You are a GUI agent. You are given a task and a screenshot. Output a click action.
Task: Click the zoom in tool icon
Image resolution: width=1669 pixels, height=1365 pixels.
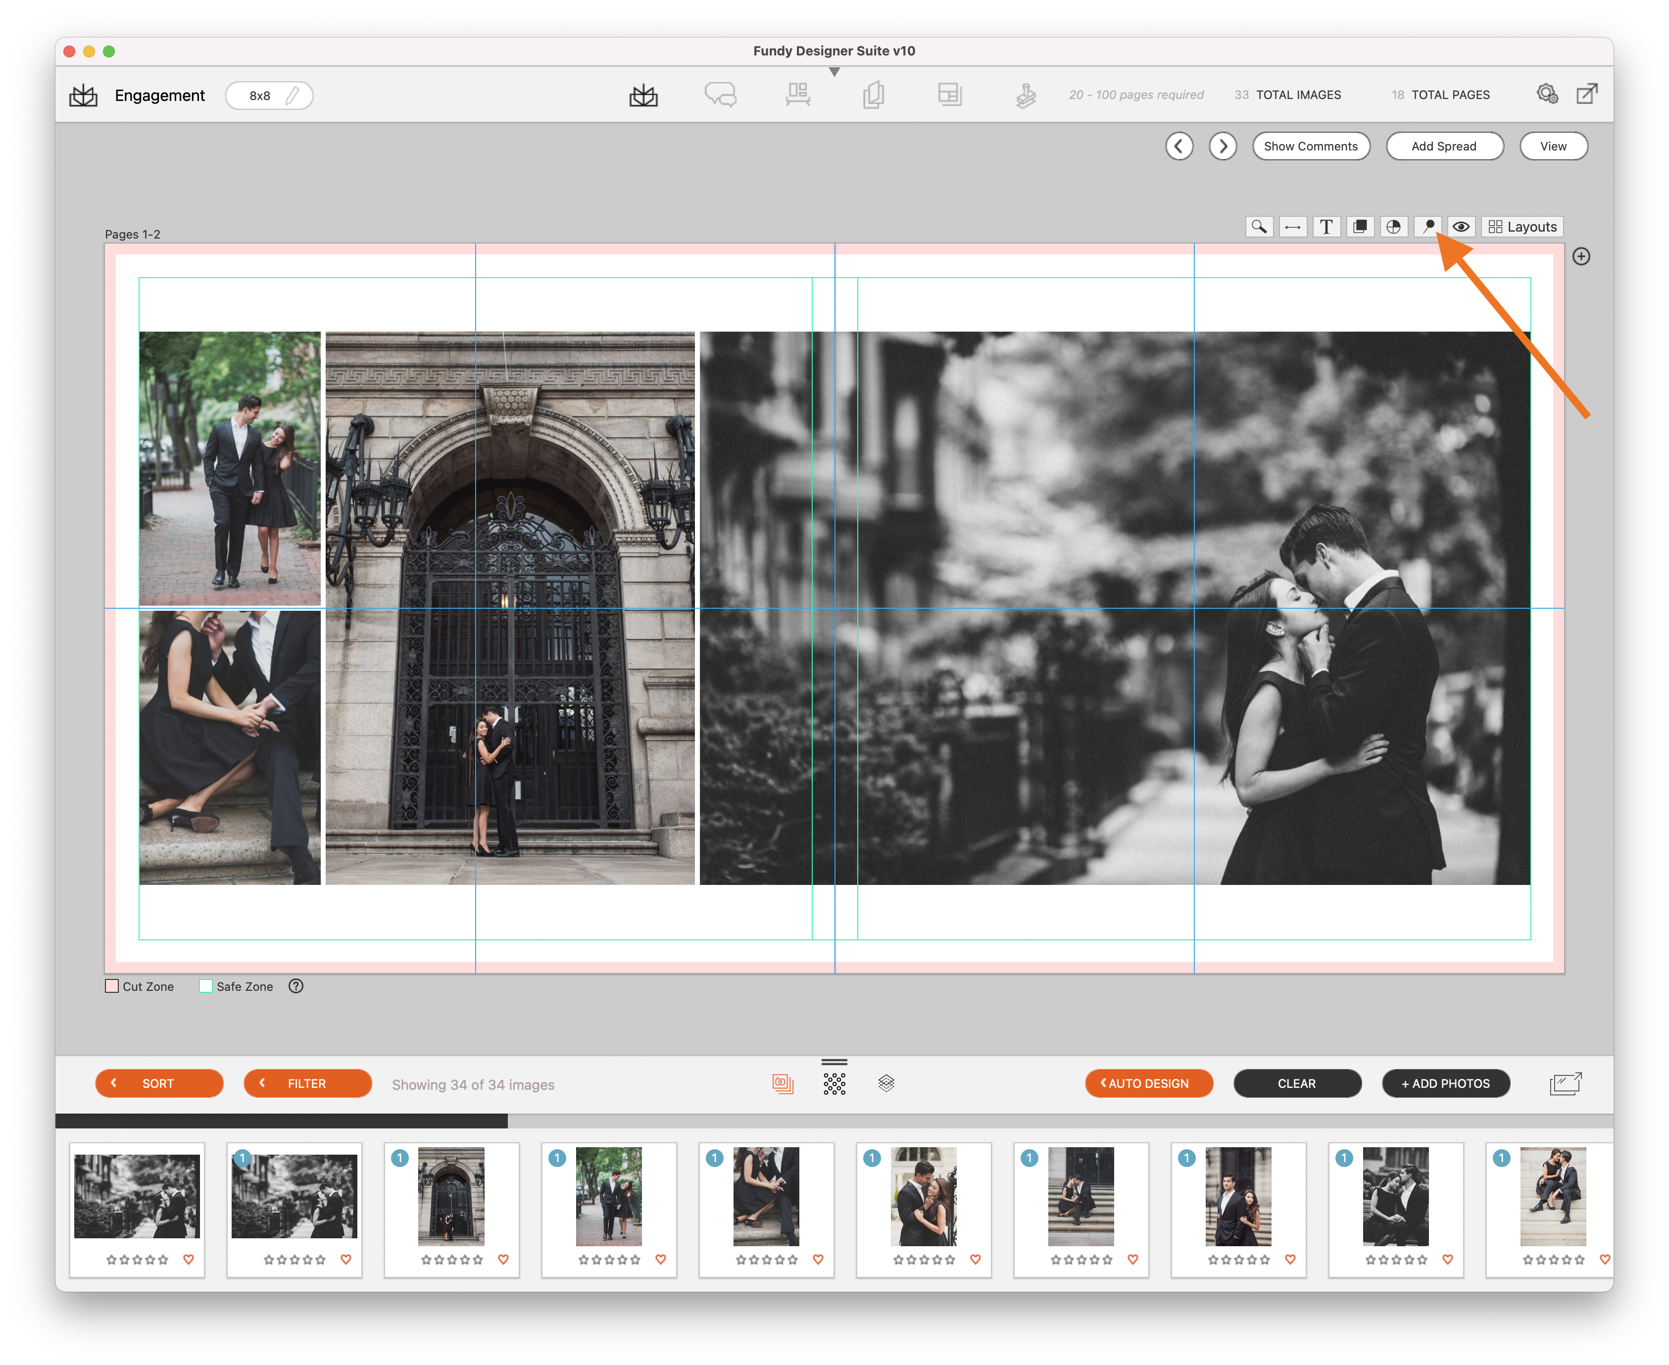pos(1259,226)
